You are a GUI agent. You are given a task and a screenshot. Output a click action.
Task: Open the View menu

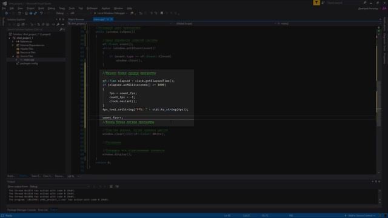pyautogui.click(x=20, y=8)
